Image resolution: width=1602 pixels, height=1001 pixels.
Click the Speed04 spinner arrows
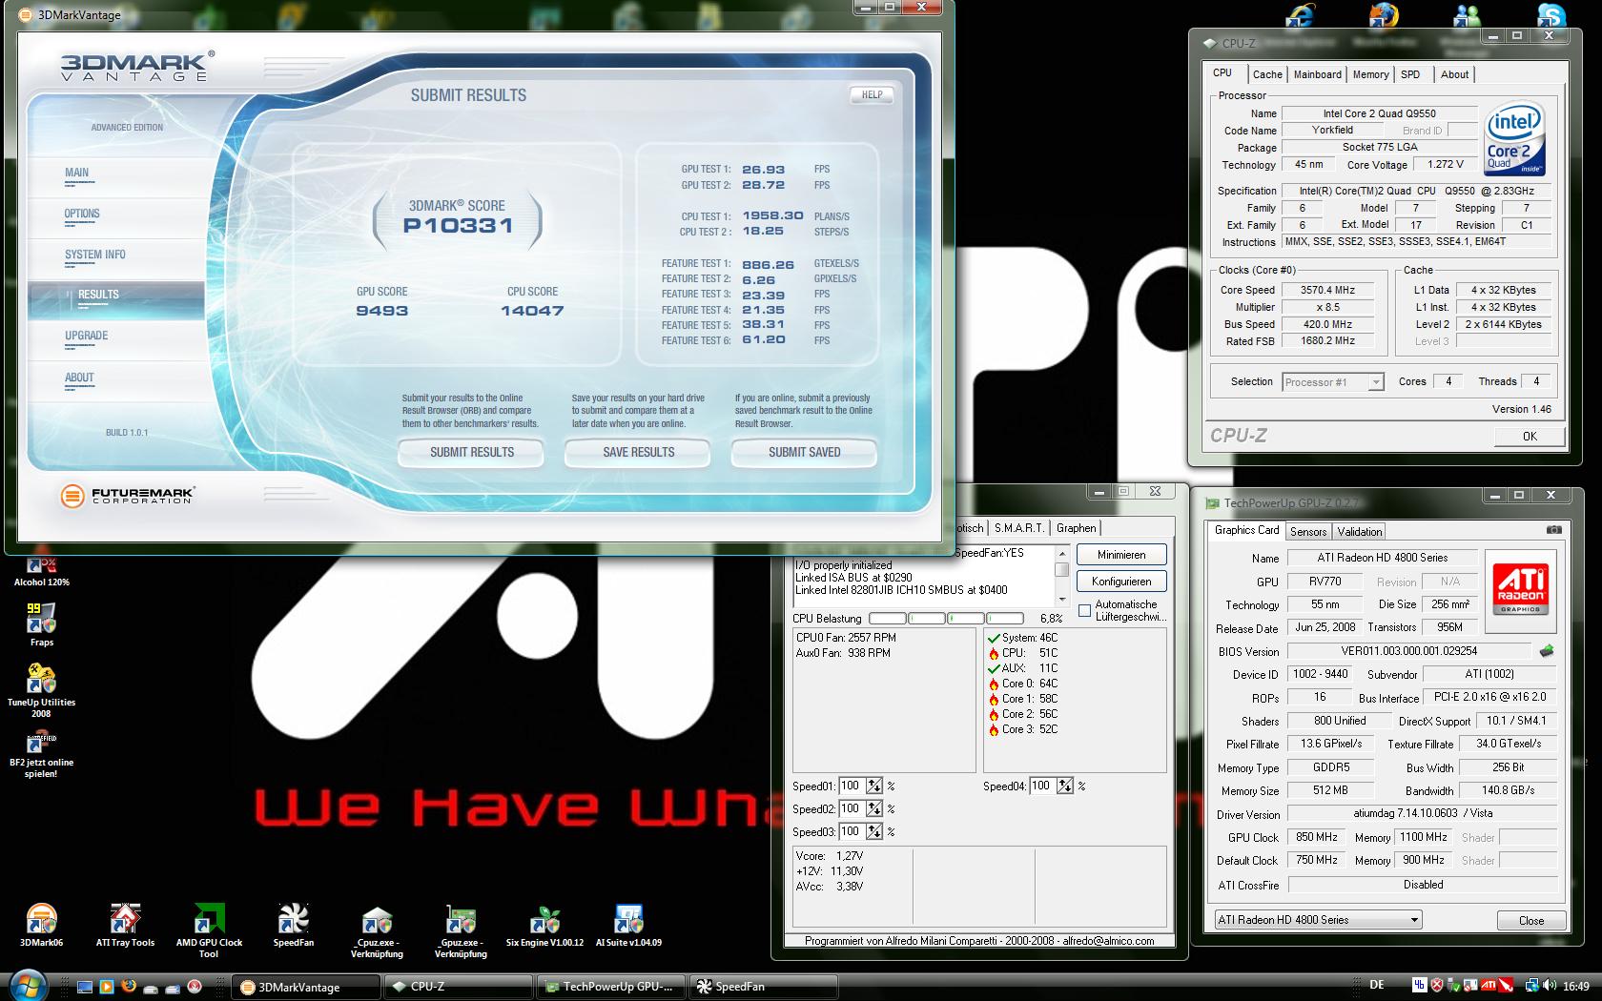(1065, 786)
